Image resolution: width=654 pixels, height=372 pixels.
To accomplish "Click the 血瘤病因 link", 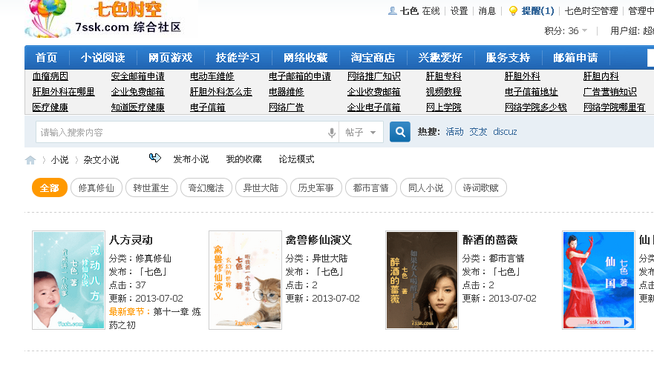I will [50, 76].
